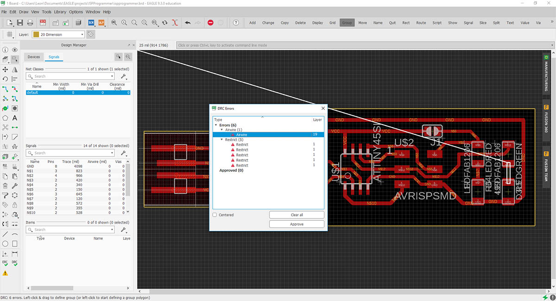Switch to schematic with the SCH icon
556x301 pixels.
pyautogui.click(x=43, y=22)
